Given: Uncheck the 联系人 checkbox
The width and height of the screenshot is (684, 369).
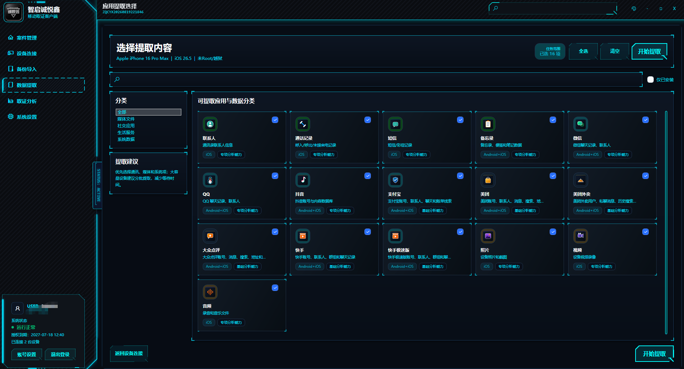Looking at the screenshot, I should [275, 120].
